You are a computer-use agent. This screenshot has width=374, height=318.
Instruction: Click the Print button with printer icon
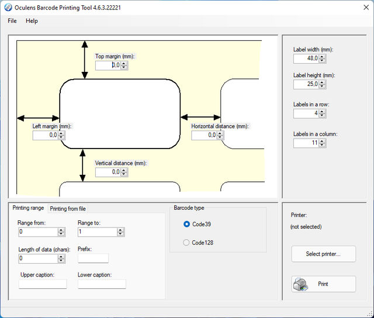point(323,284)
